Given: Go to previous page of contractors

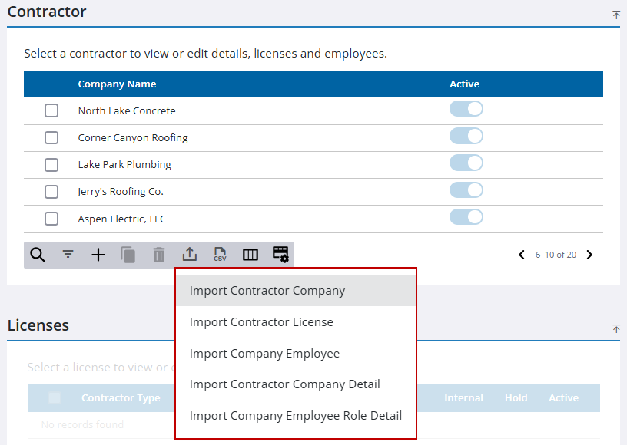Looking at the screenshot, I should tap(522, 255).
